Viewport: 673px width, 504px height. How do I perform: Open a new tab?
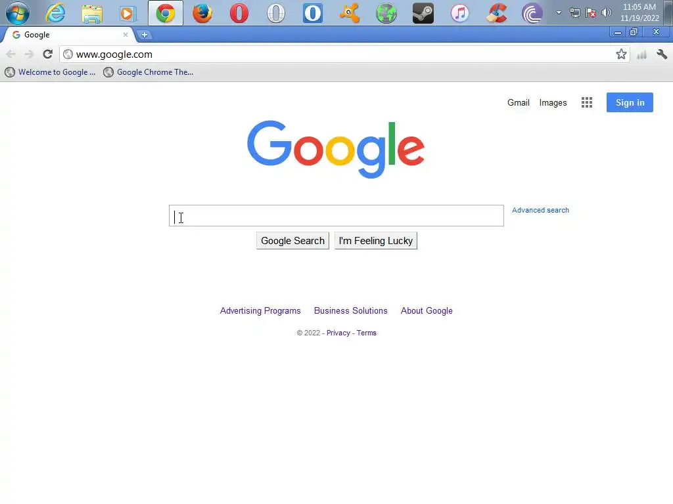click(x=144, y=35)
